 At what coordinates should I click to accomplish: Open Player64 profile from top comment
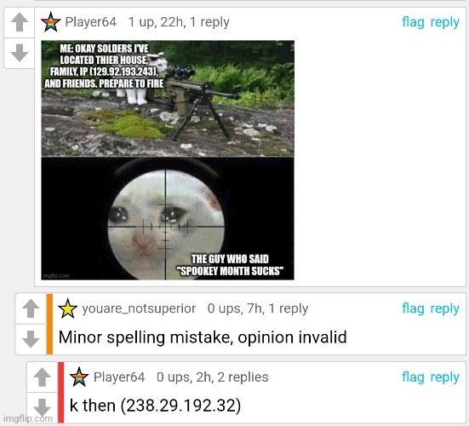tap(90, 22)
